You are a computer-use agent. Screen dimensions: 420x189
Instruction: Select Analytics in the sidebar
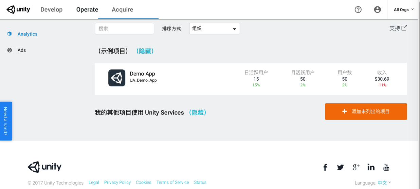28,34
